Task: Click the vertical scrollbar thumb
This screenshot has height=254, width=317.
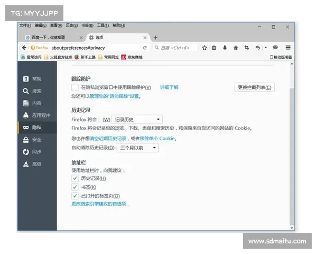Action: coord(292,156)
